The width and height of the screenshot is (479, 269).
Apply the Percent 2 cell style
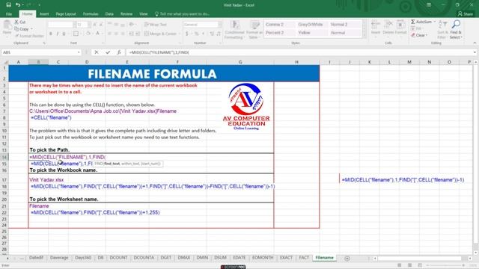[x=279, y=33]
